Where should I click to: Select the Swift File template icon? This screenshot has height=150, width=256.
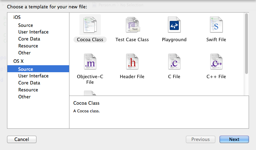click(x=216, y=25)
